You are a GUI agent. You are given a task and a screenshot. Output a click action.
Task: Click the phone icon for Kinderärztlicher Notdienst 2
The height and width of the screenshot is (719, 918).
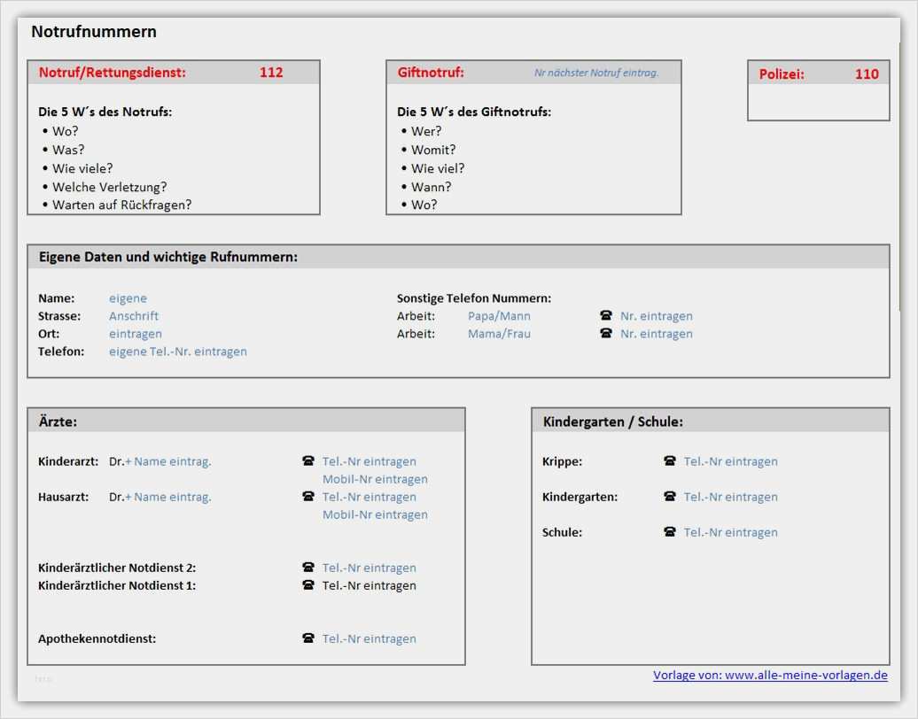[x=308, y=568]
